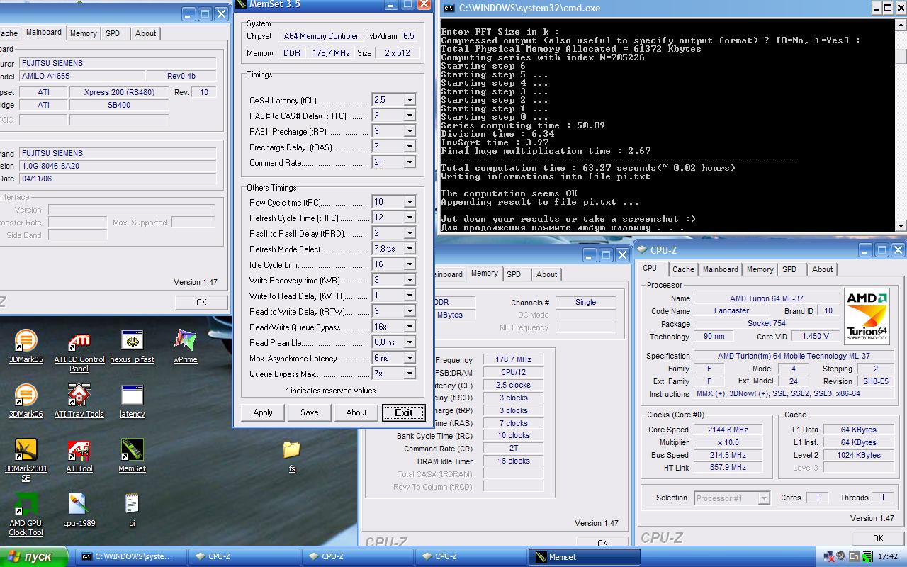Open SPD tab in the front CPU-Z window
Screen dimensions: 907x567
pos(789,269)
